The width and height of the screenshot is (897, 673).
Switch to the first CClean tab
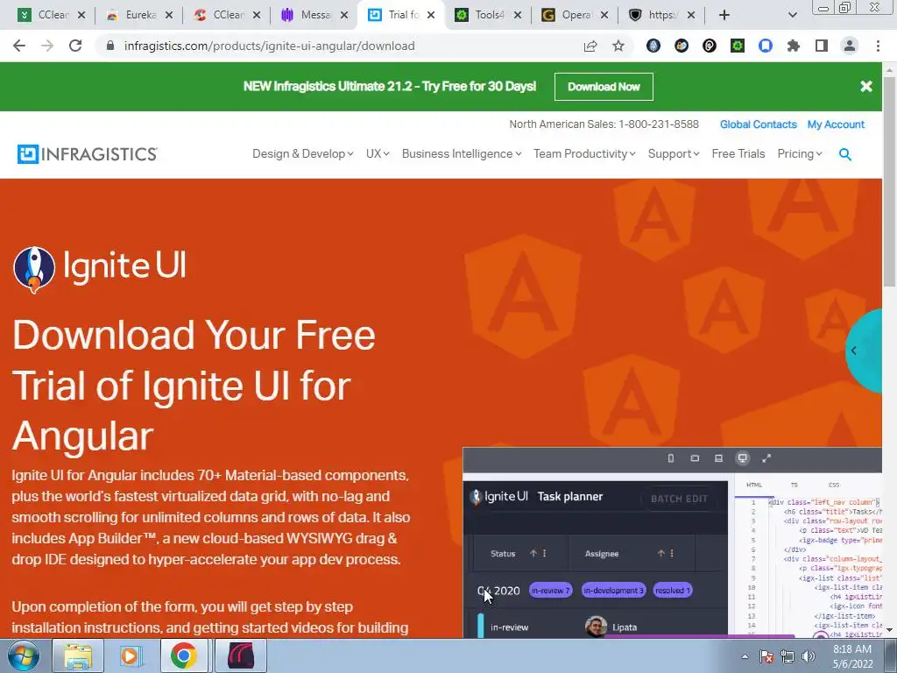pos(53,15)
